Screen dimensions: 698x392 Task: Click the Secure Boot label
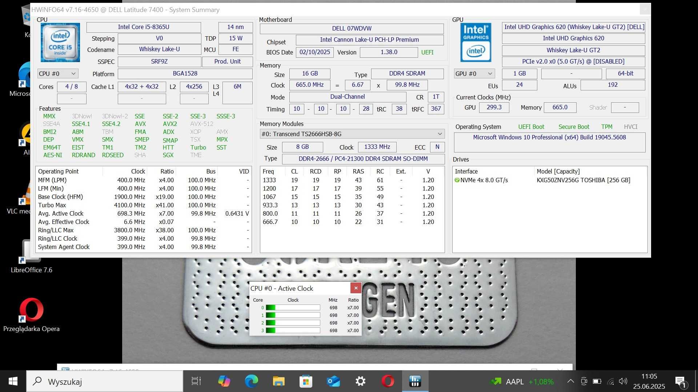574,127
